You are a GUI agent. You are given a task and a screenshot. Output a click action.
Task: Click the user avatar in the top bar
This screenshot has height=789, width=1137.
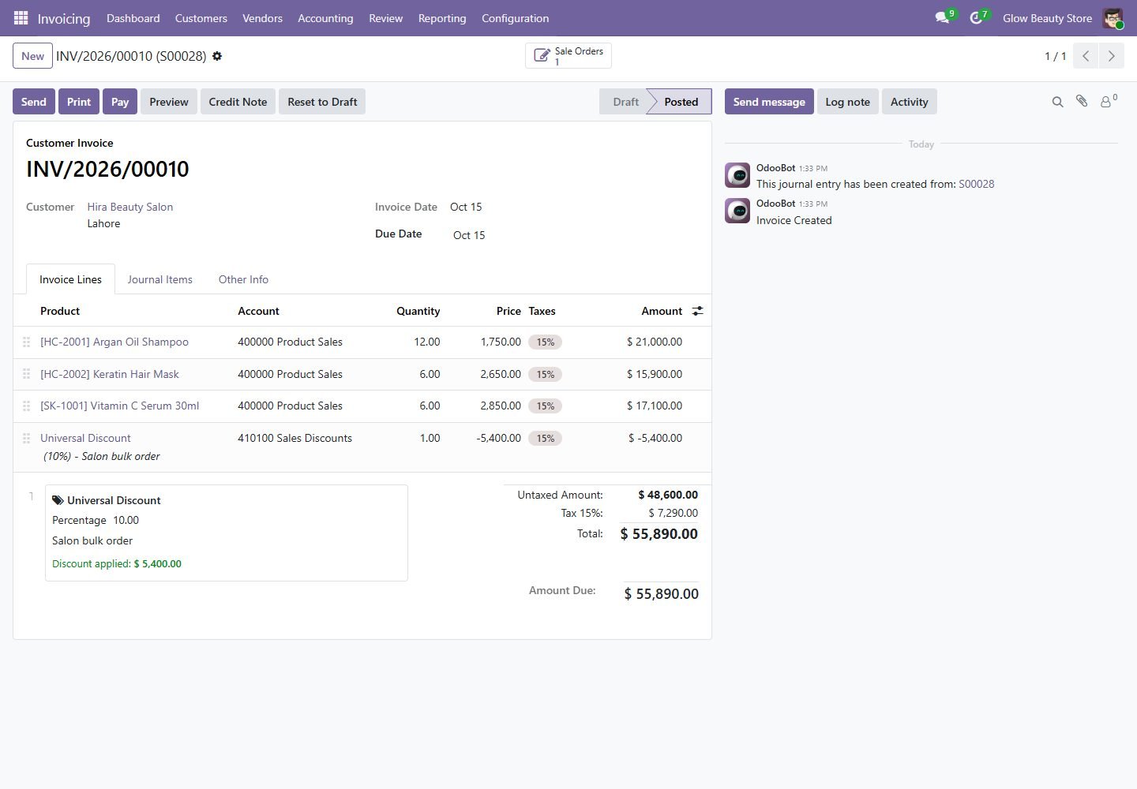(1113, 18)
